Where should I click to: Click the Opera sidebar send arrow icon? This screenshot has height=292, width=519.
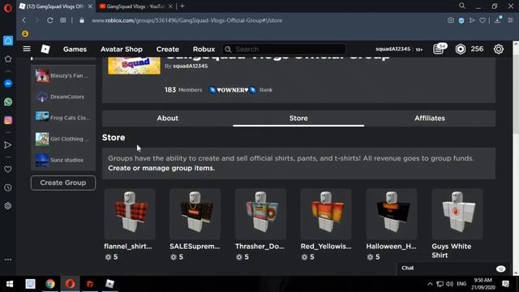click(x=8, y=144)
